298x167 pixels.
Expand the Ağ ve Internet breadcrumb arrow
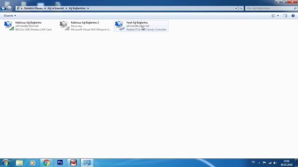click(x=66, y=8)
